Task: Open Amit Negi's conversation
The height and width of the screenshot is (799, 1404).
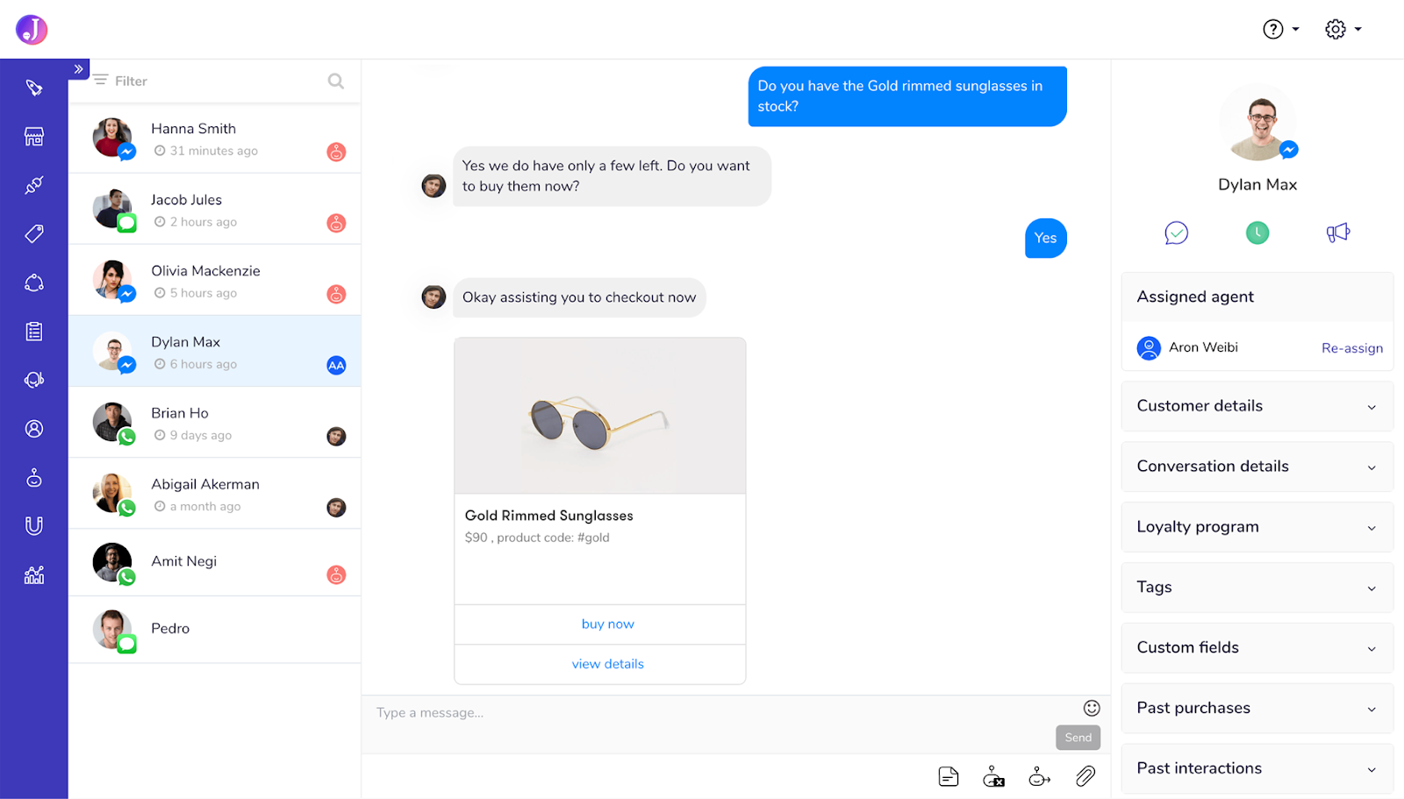Action: tap(215, 563)
